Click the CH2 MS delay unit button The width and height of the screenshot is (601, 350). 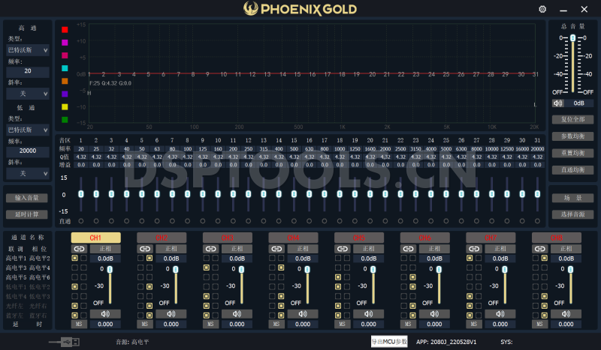tap(145, 324)
